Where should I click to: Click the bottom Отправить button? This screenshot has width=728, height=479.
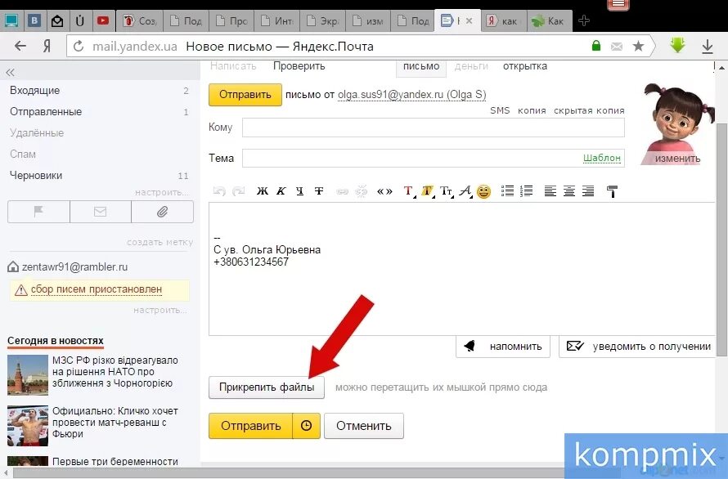251,426
